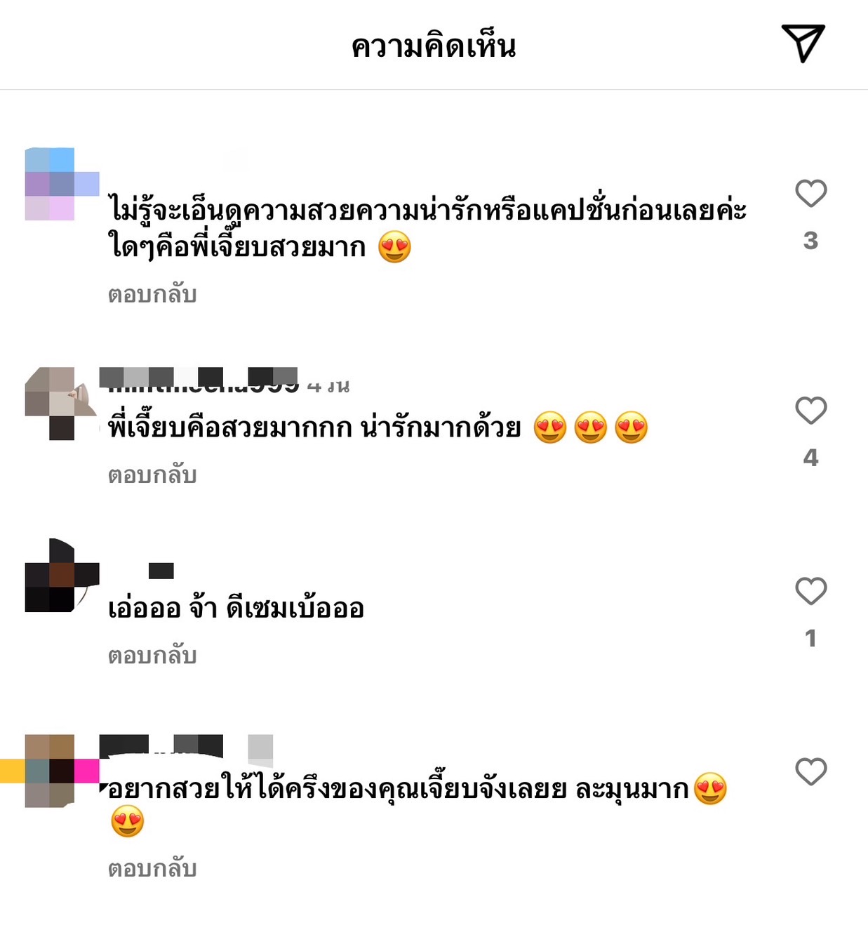The image size is (868, 930).
Task: Open second commenter's profile avatar
Action: click(x=62, y=404)
